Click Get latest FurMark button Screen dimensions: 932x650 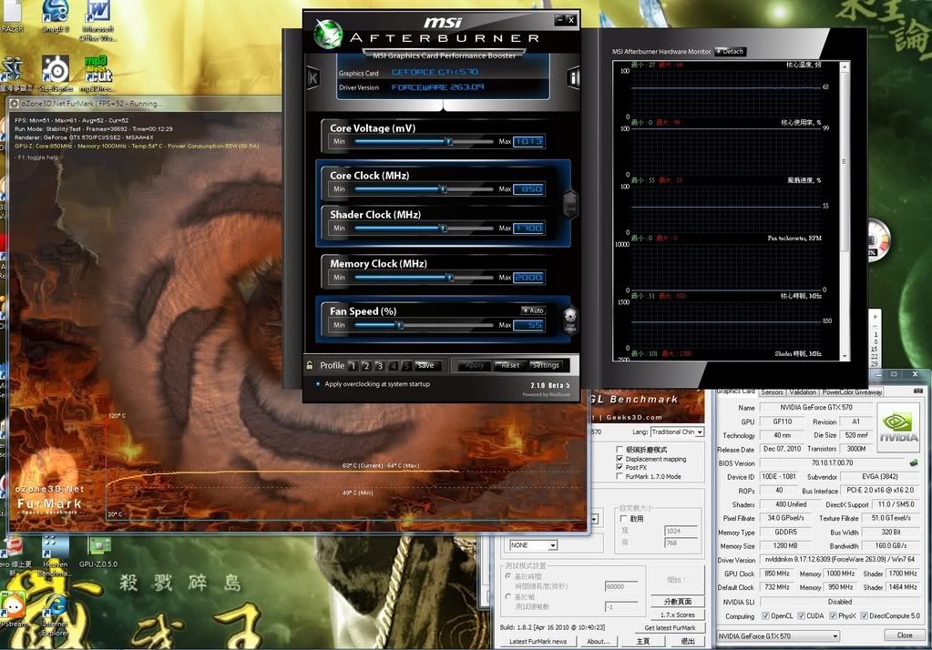(x=670, y=627)
